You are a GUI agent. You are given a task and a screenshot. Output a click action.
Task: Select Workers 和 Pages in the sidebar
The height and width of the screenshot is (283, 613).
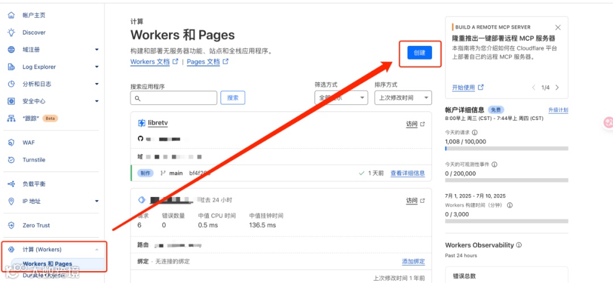point(47,264)
